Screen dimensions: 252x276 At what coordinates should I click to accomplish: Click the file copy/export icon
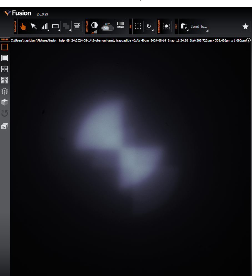(183, 26)
